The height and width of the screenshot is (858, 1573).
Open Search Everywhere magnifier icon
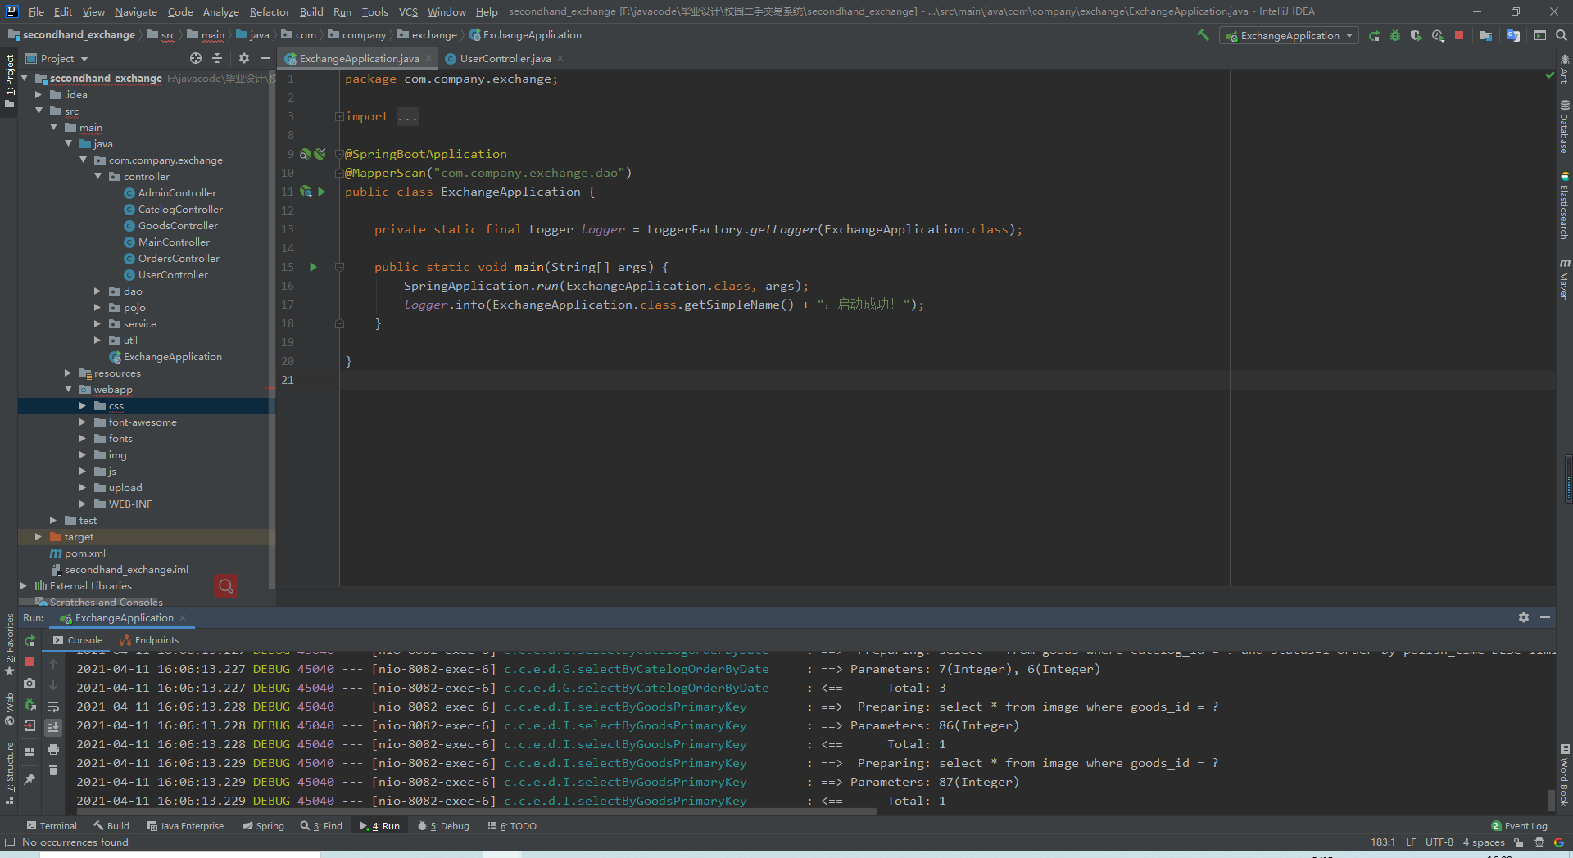(1562, 35)
